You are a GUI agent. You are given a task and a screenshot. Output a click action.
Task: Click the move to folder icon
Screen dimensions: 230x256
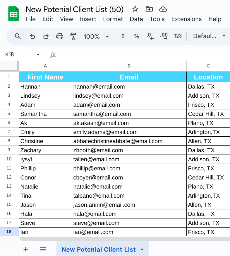[149, 9]
